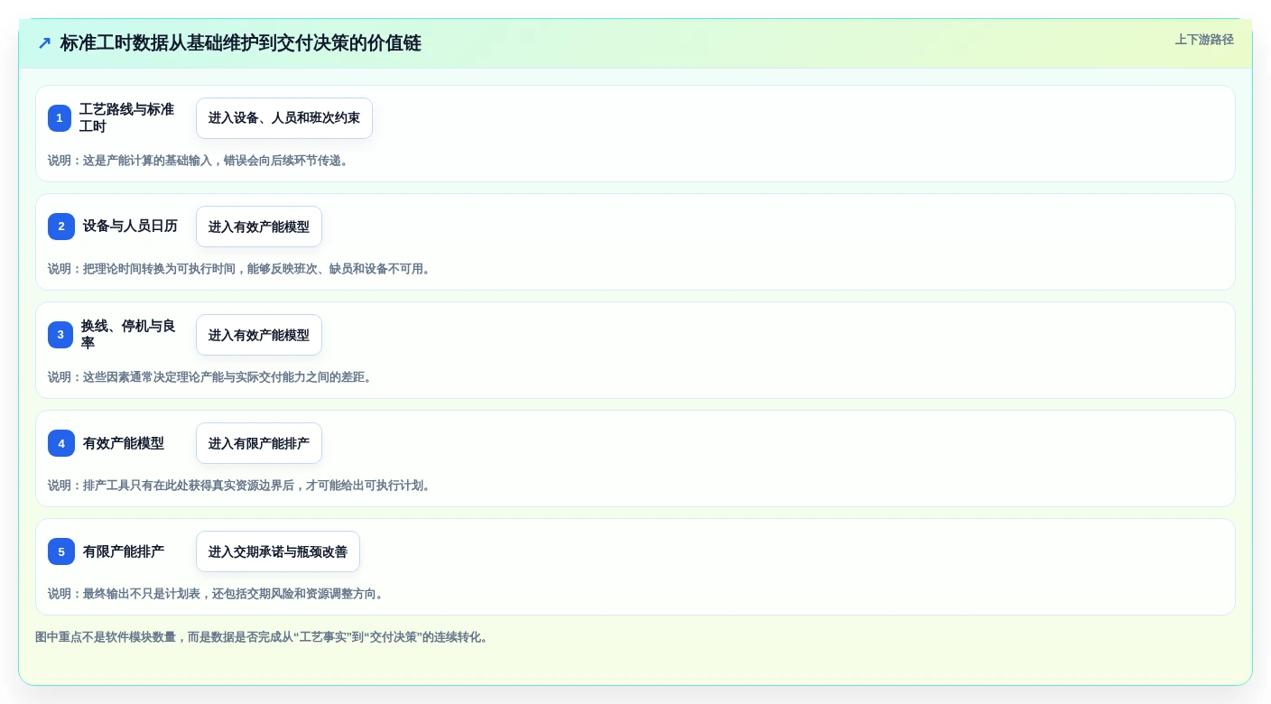Click the step 3 number badge
1271x704 pixels.
60,335
